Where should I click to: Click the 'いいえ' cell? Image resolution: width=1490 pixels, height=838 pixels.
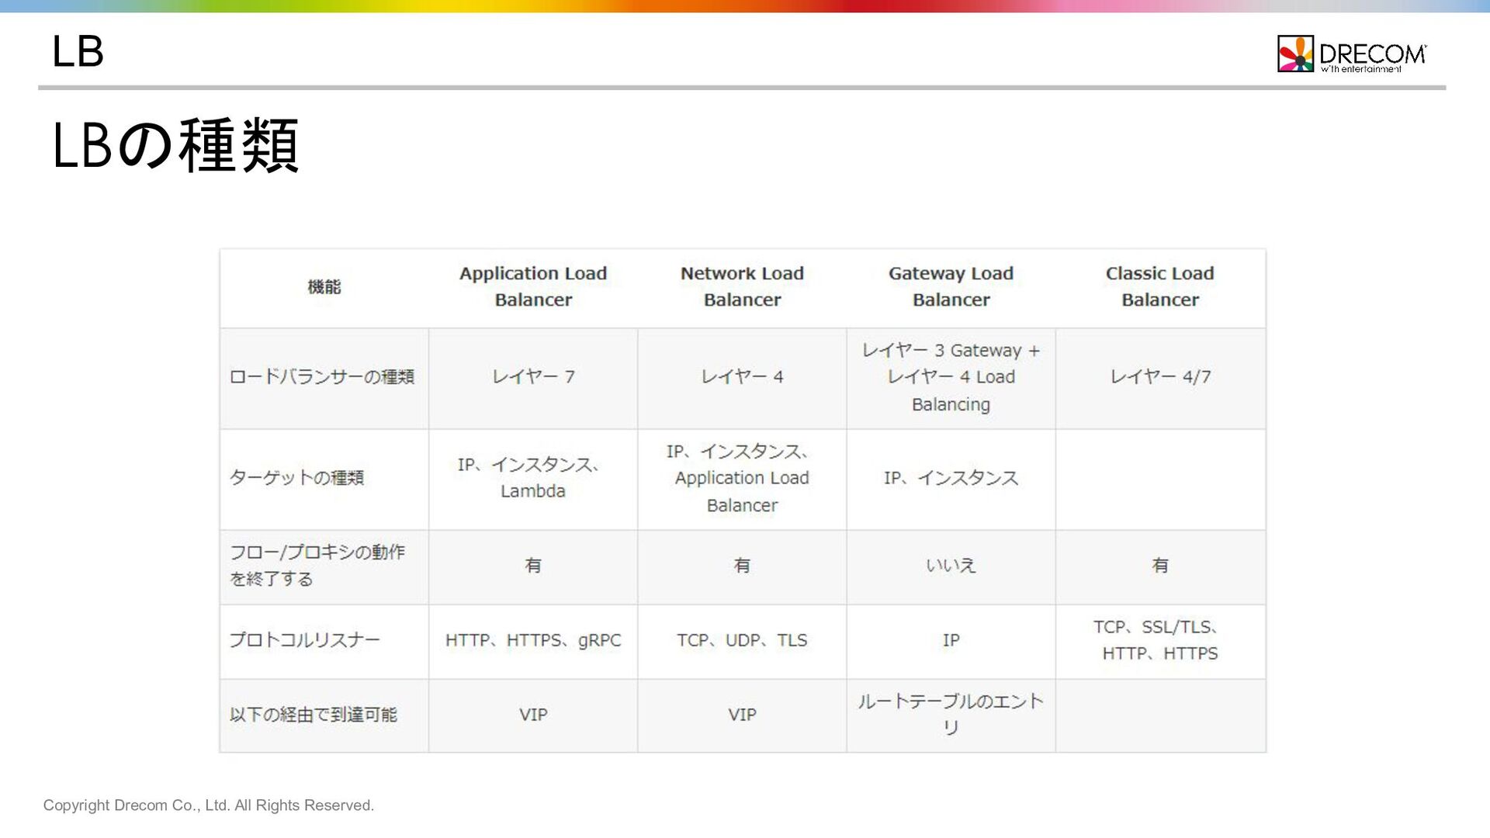click(x=951, y=566)
